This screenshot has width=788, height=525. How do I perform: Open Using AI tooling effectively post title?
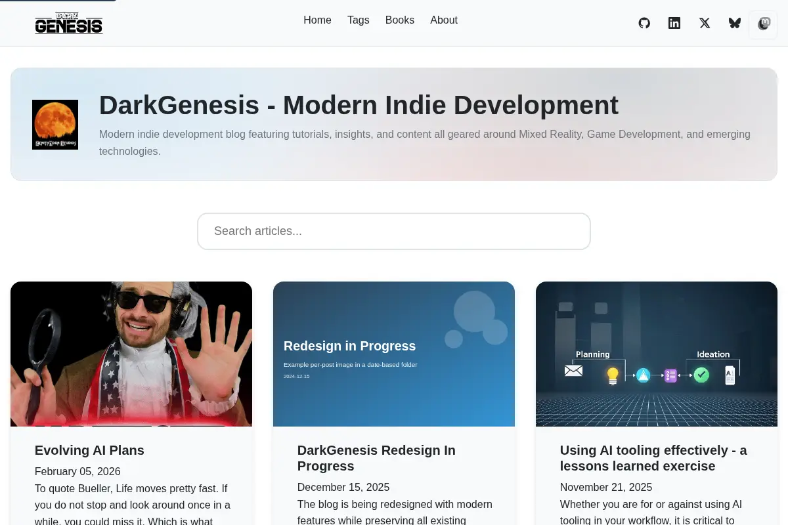[653, 458]
